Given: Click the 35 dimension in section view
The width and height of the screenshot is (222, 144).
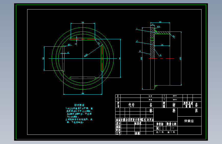Looking at the screenshot, I should click(162, 45).
